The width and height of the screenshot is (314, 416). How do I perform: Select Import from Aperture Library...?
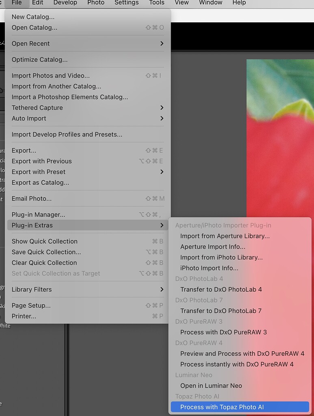coord(225,236)
